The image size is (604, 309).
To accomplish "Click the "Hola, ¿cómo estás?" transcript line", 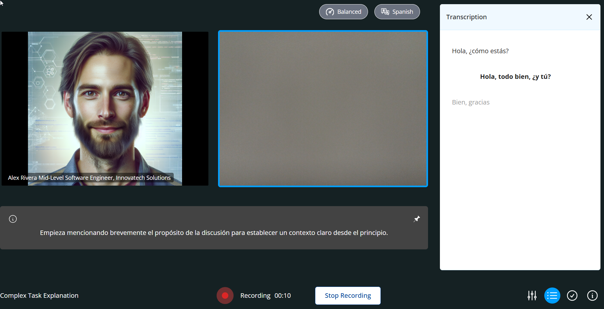I will pyautogui.click(x=480, y=51).
